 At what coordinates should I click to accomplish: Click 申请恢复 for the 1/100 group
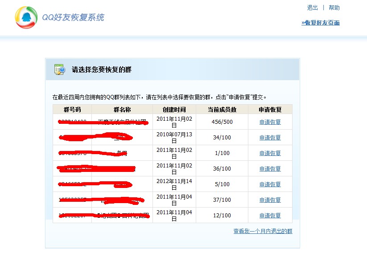270,153
